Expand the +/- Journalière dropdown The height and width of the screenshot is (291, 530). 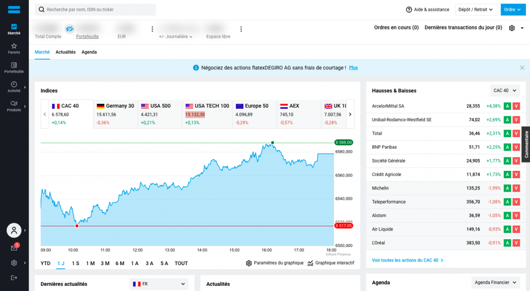tap(175, 36)
